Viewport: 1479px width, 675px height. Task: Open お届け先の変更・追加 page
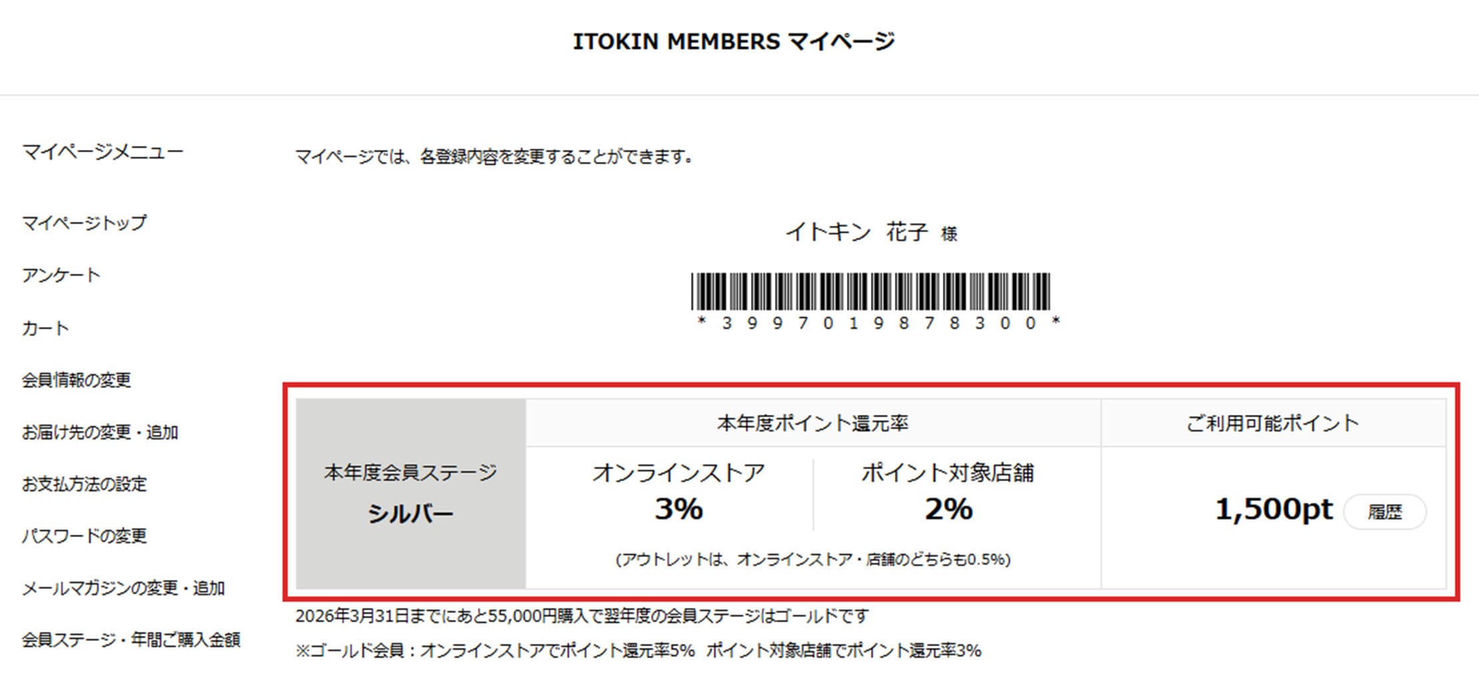(x=100, y=433)
